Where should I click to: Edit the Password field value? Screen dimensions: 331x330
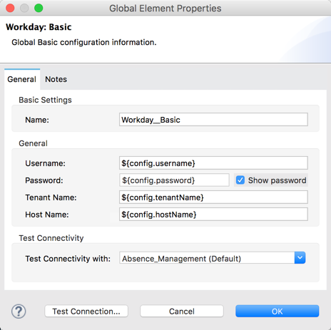pyautogui.click(x=174, y=180)
